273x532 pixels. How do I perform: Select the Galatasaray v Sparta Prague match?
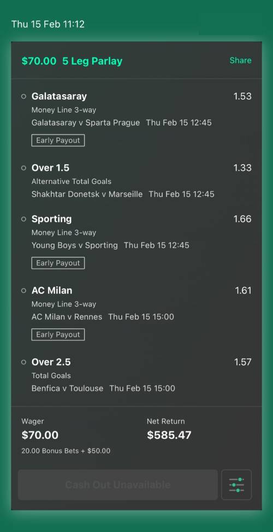86,123
